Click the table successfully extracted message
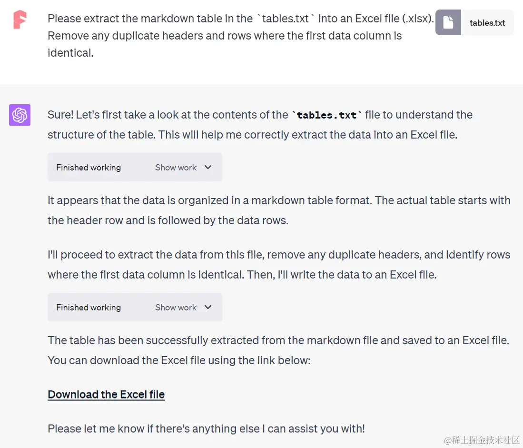The width and height of the screenshot is (523, 448). [x=278, y=350]
